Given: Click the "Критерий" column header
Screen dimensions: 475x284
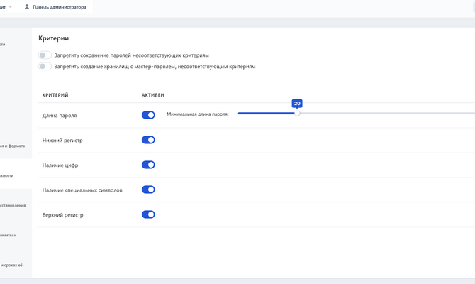Looking at the screenshot, I should pyautogui.click(x=55, y=95).
